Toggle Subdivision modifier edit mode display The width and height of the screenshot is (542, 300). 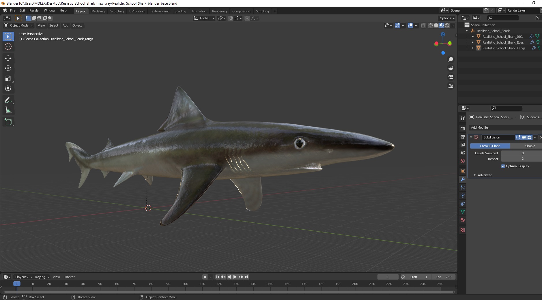[x=518, y=137]
